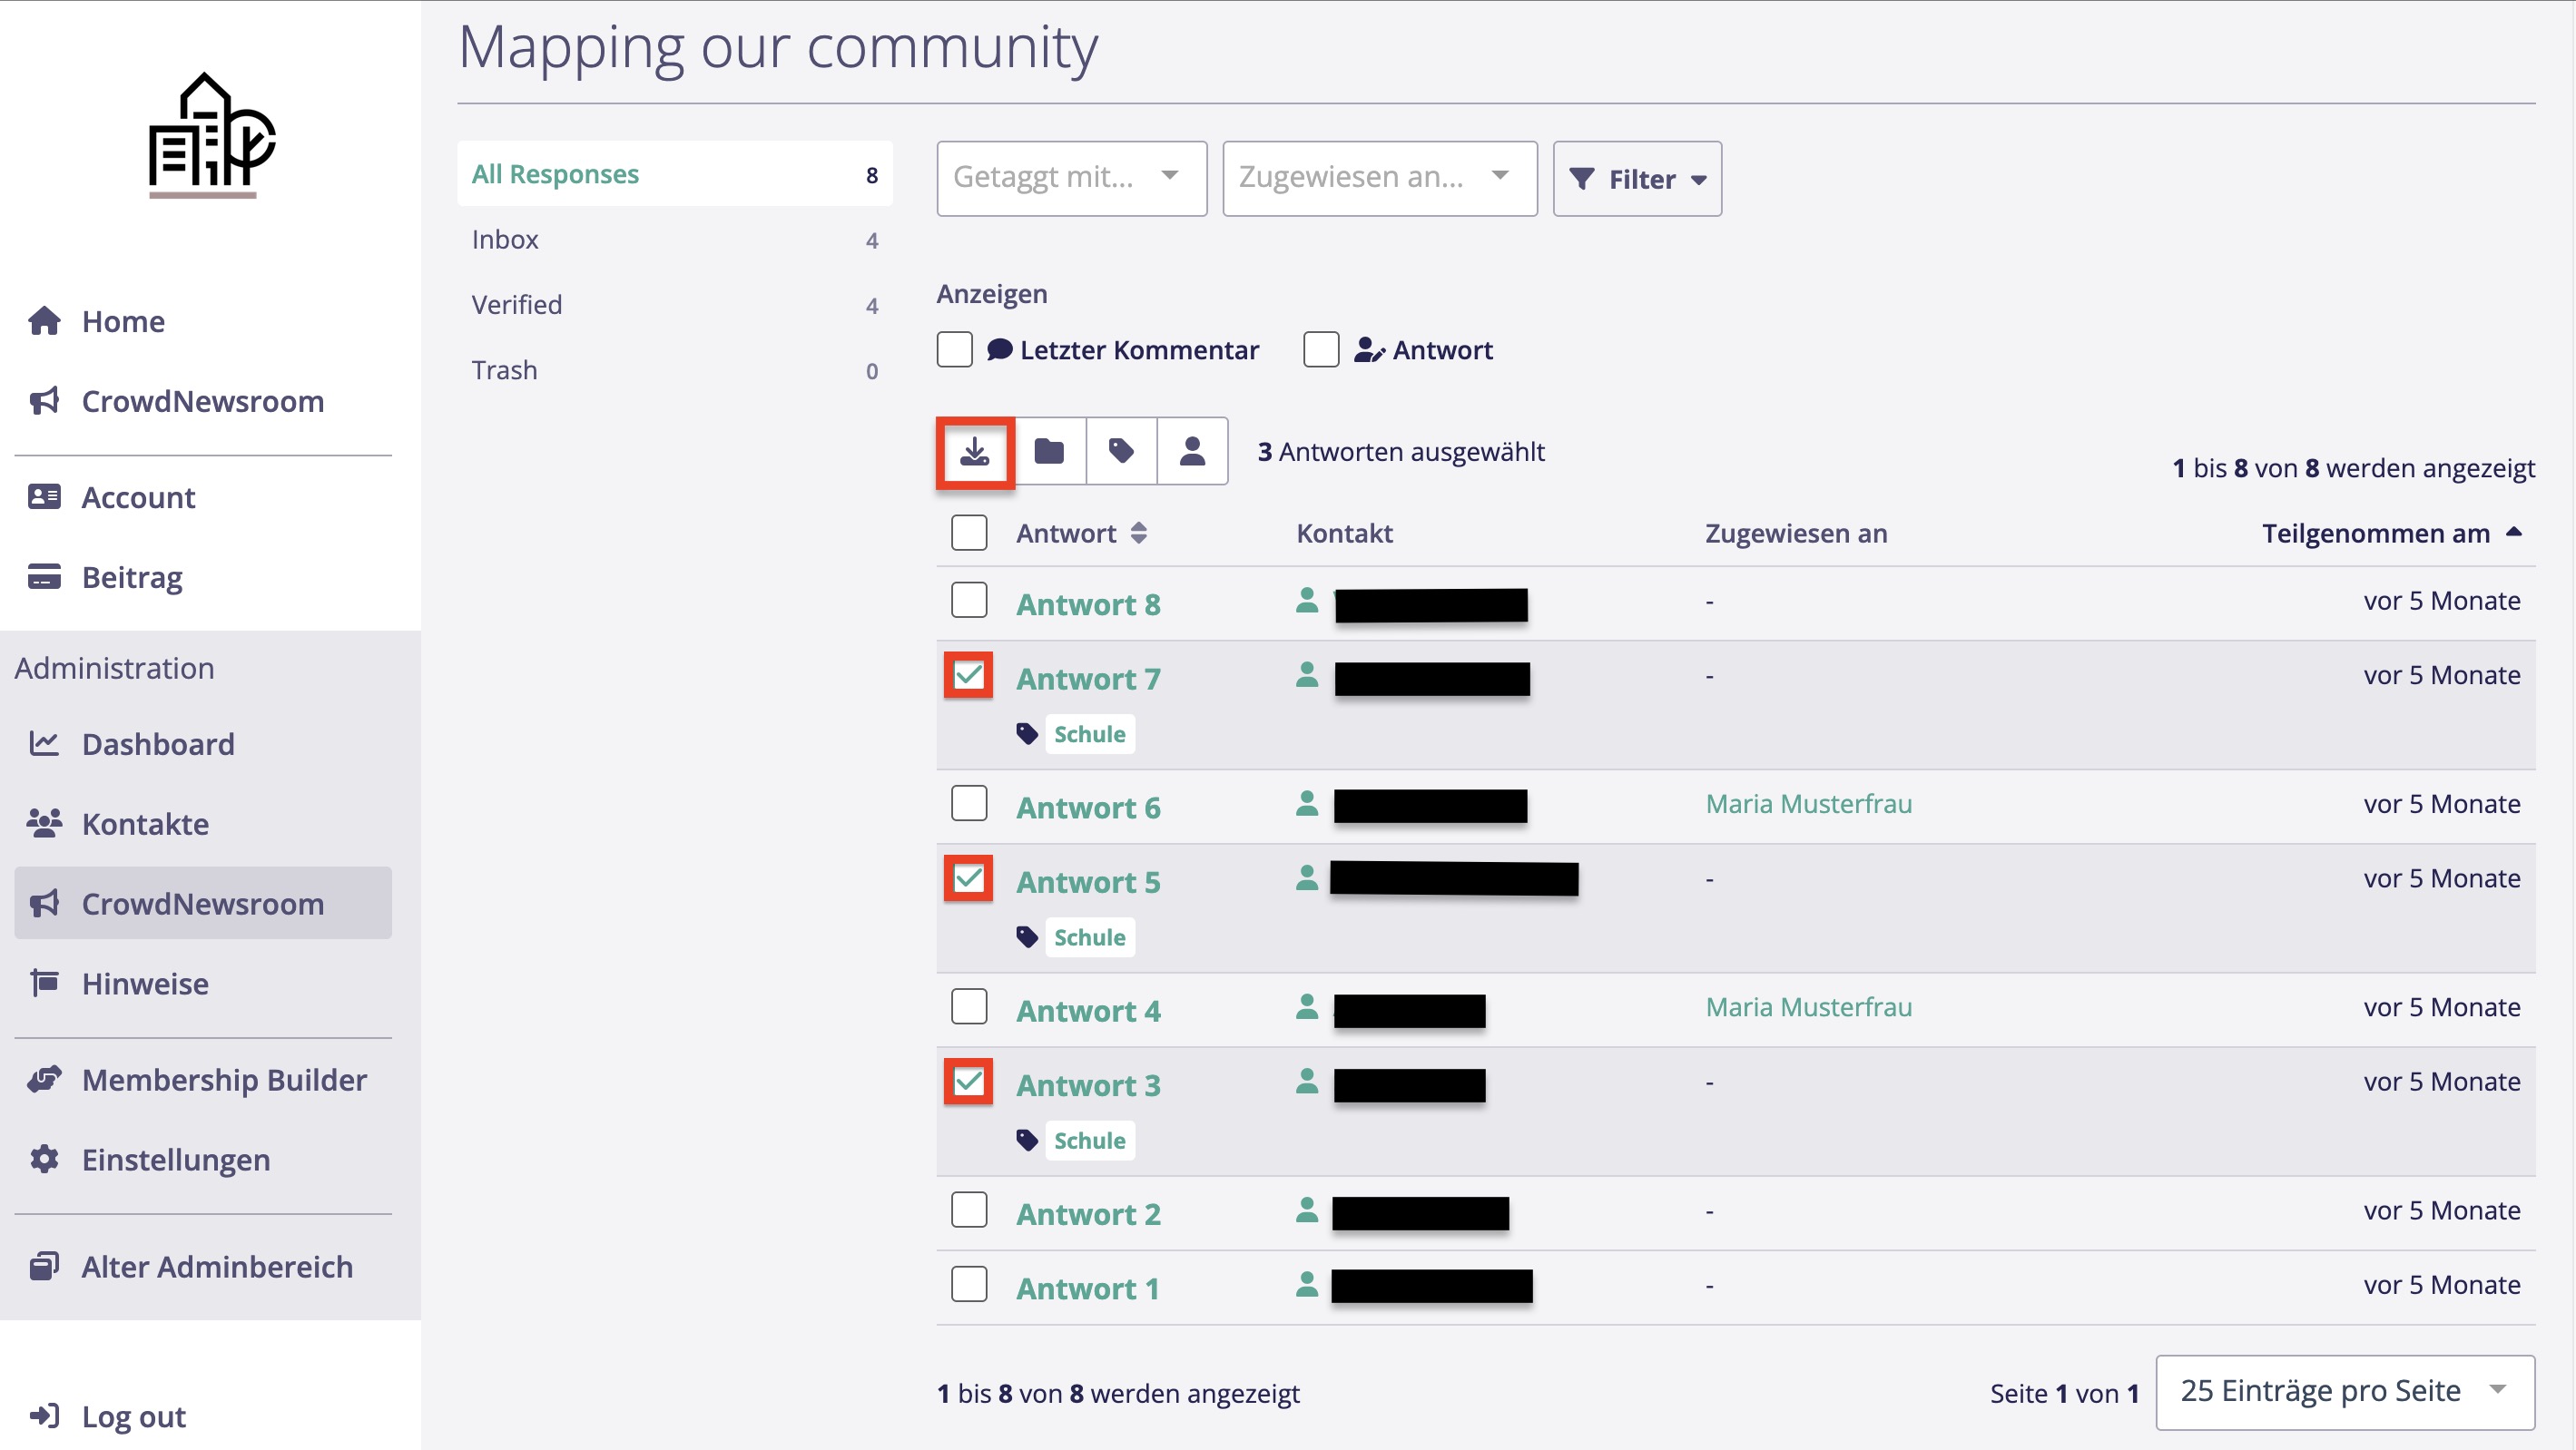2576x1450 pixels.
Task: Click the download responses icon
Action: coord(974,451)
